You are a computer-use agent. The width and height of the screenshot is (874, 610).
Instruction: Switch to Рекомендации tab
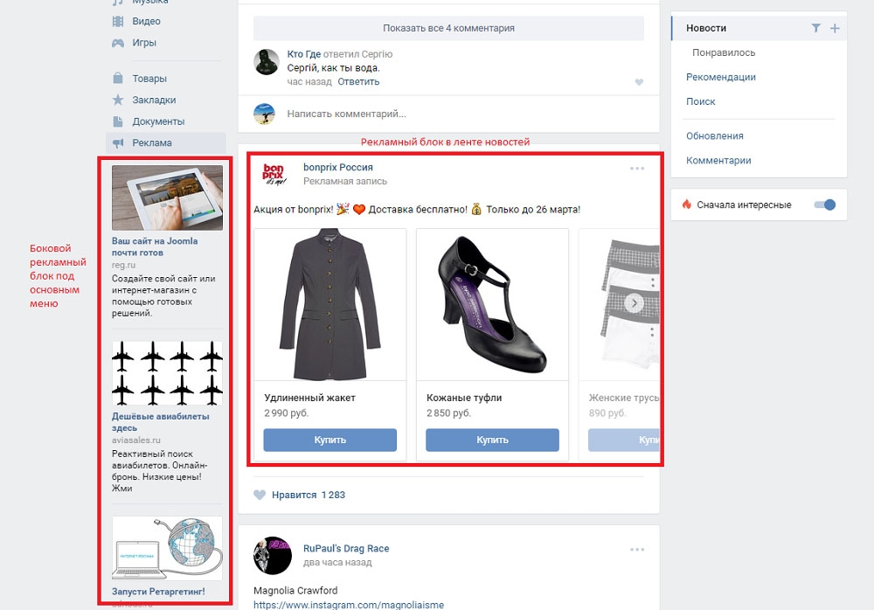(x=721, y=77)
